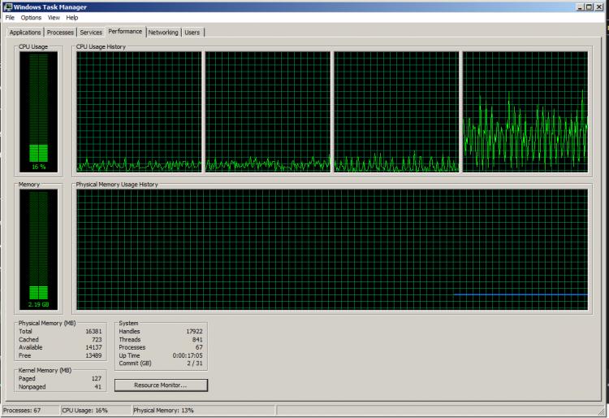The image size is (609, 418).
Task: Switch to the Processes tab
Action: tap(61, 33)
